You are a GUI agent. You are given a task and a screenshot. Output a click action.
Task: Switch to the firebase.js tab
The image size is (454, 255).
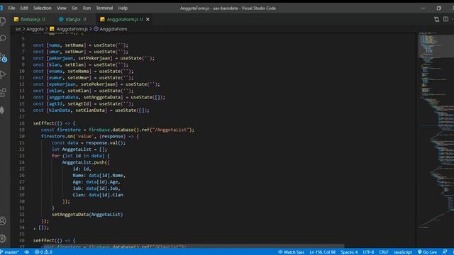pos(30,19)
